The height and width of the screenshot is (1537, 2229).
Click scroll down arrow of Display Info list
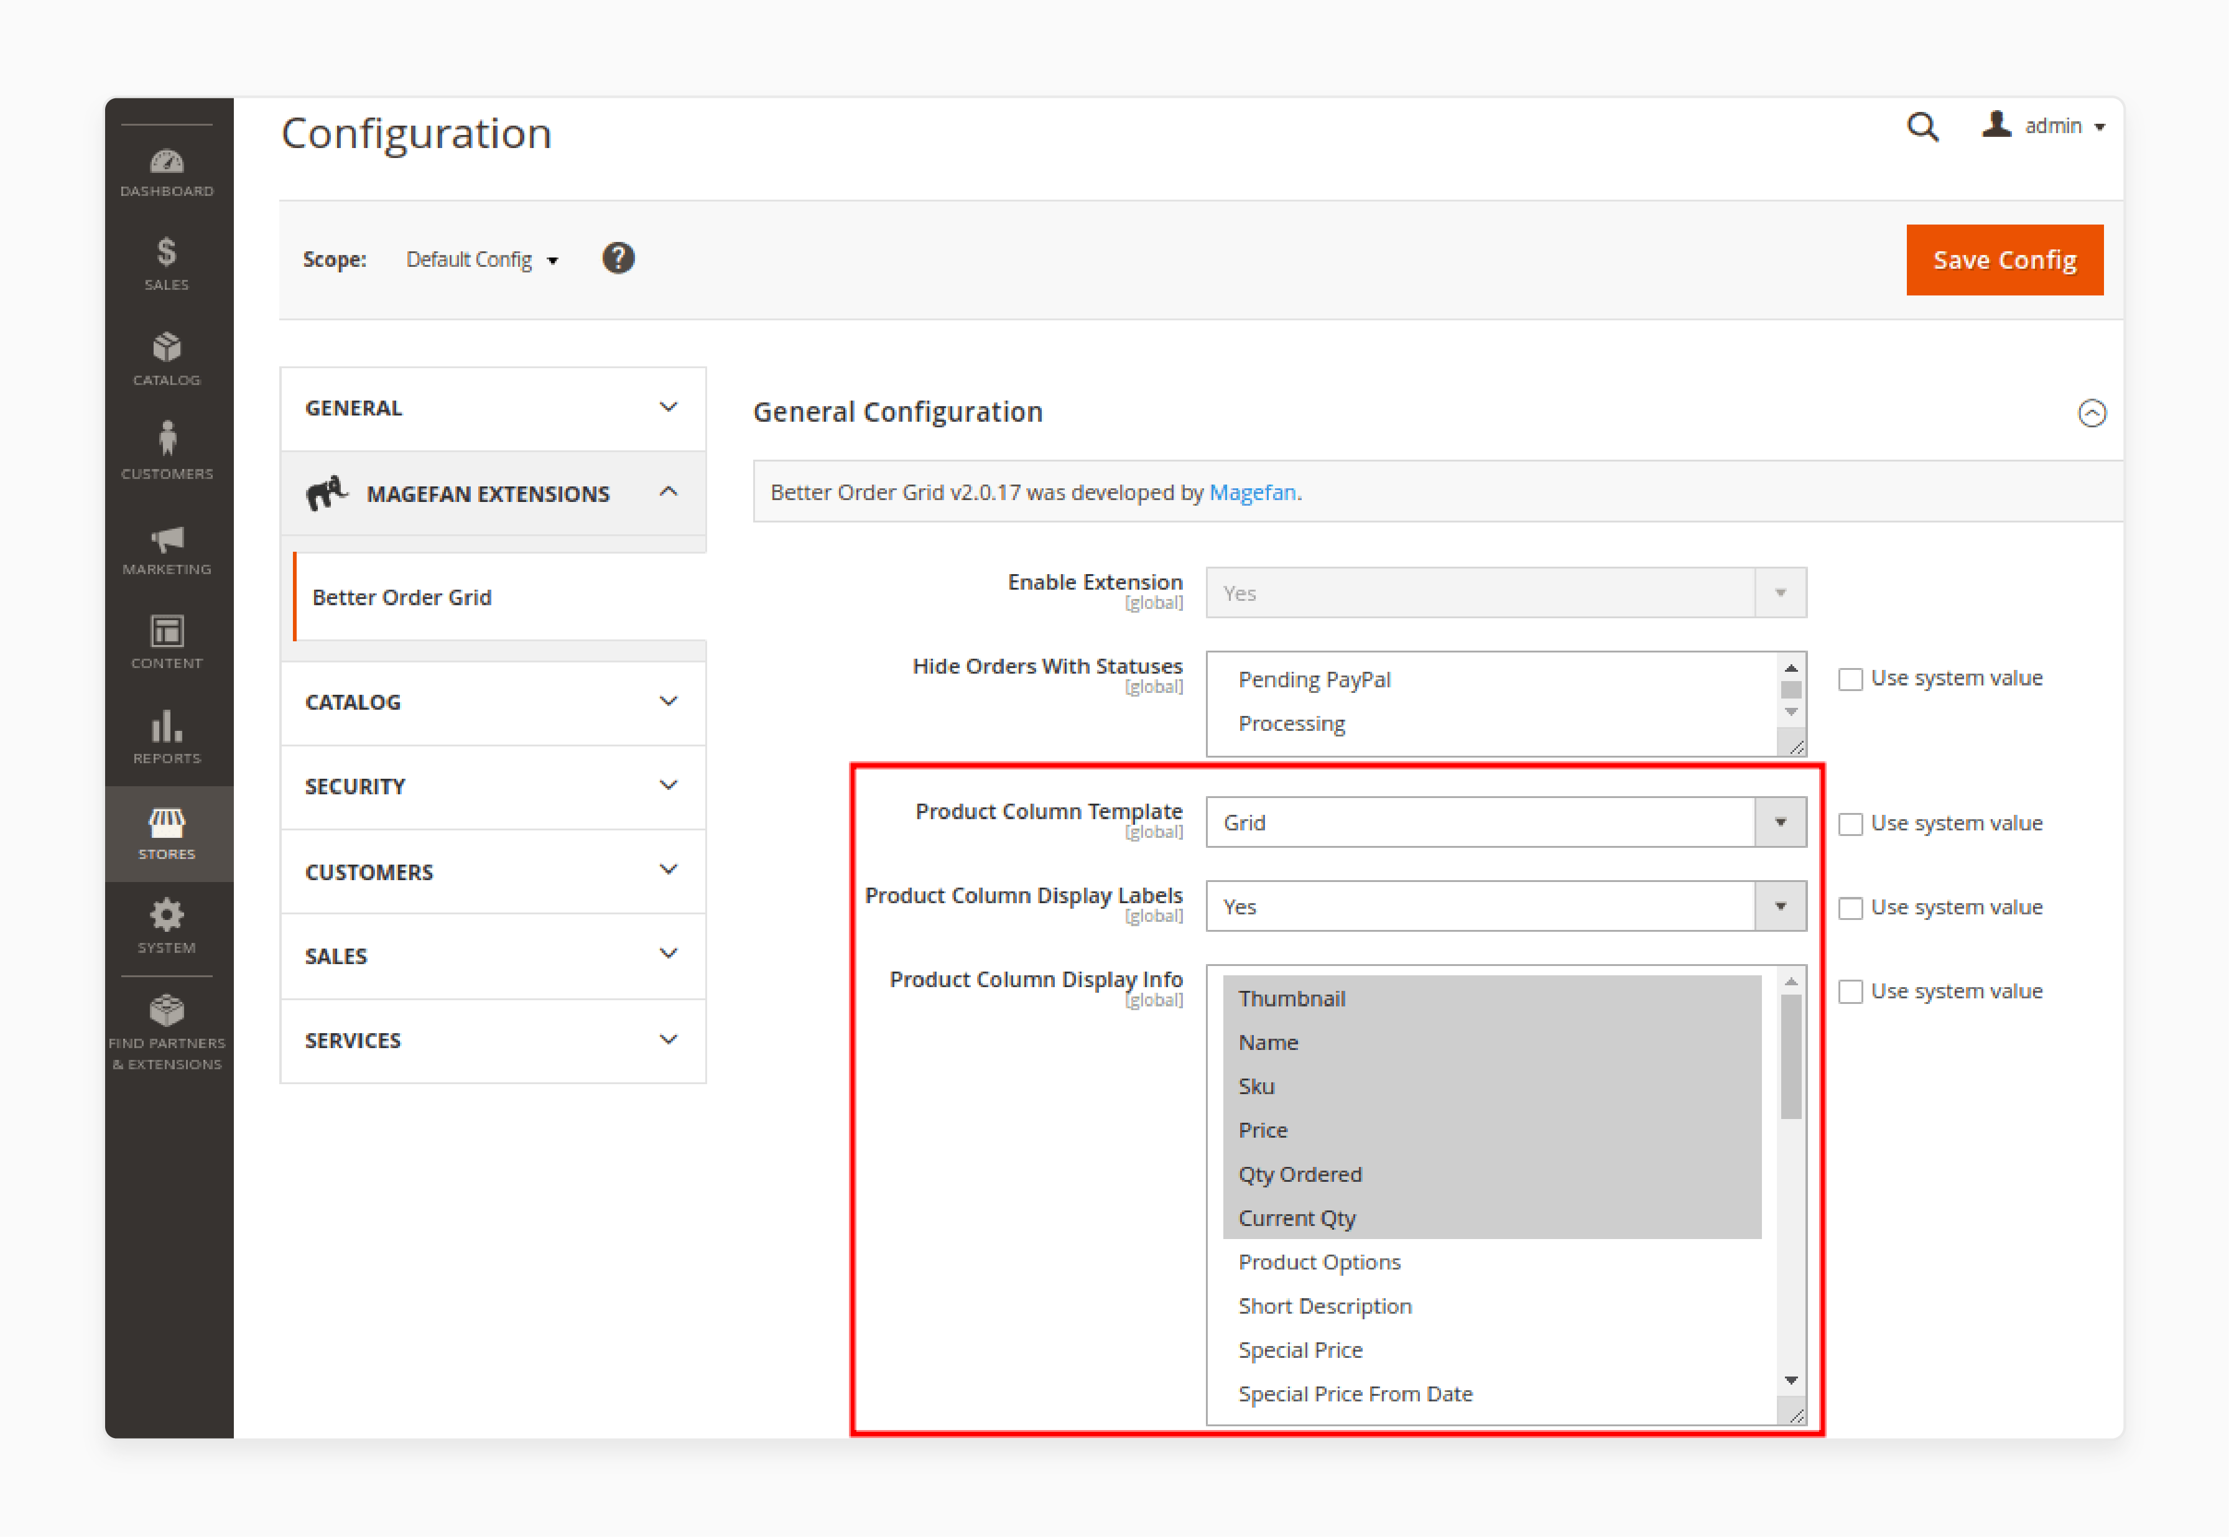(1791, 1381)
